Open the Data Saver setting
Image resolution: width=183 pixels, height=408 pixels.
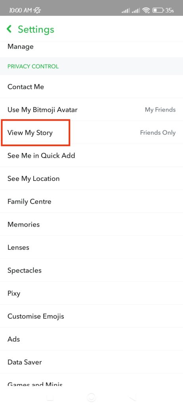click(x=91, y=362)
